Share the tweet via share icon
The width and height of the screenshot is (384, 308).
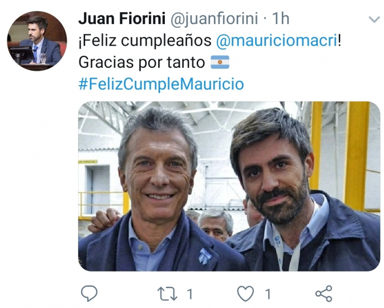pos(324,294)
